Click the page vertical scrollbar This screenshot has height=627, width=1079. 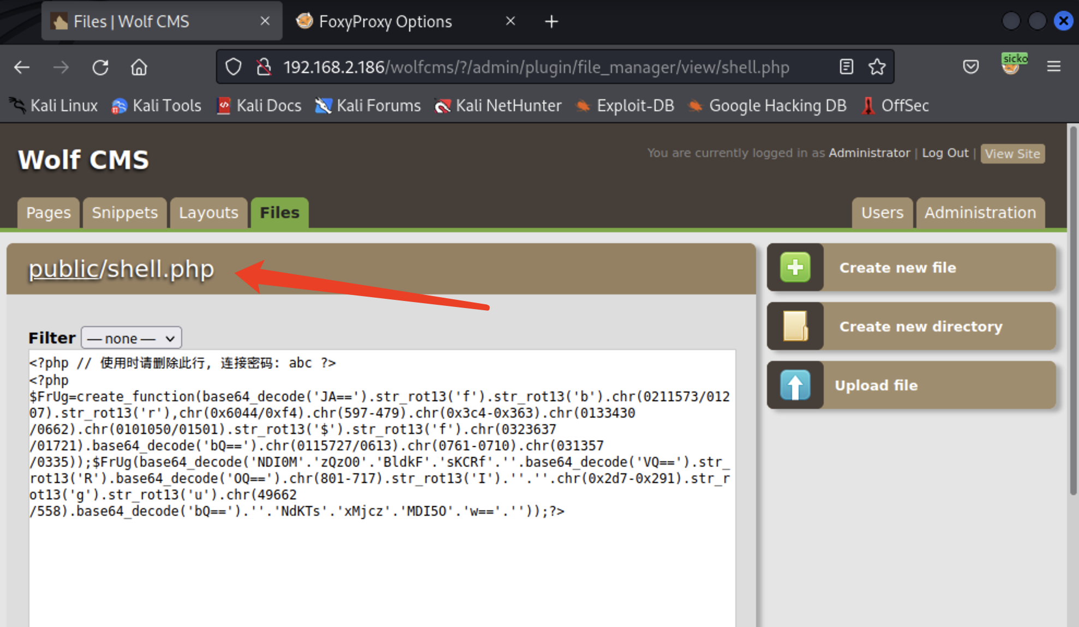(x=1072, y=311)
